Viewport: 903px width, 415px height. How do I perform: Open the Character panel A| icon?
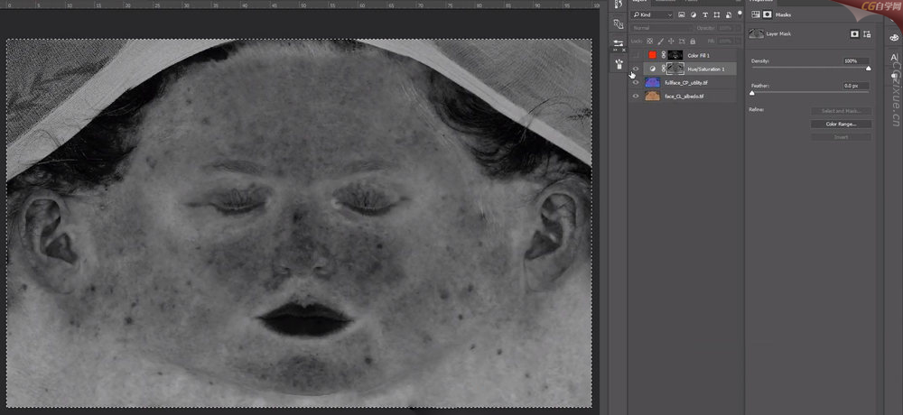tap(894, 58)
